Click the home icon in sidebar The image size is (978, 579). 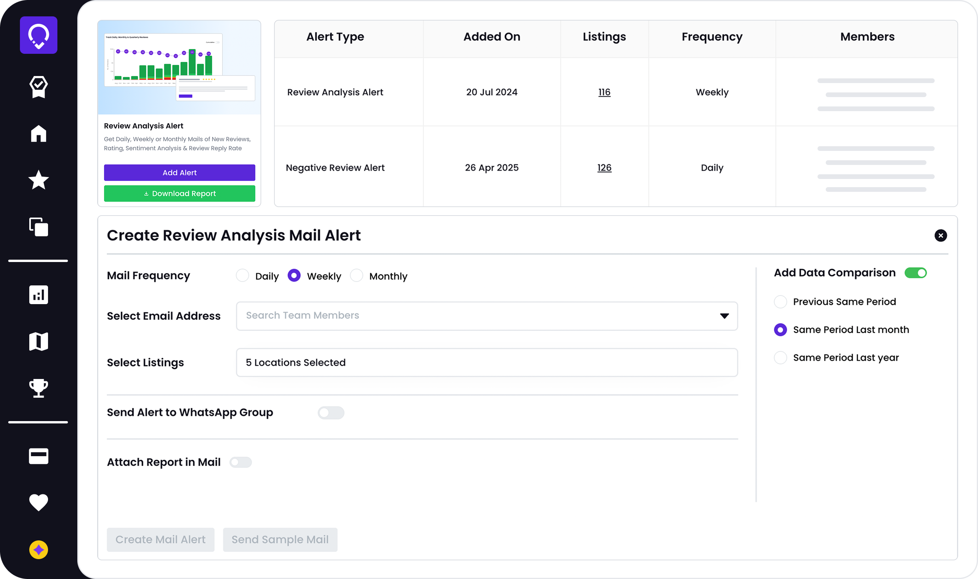[38, 133]
